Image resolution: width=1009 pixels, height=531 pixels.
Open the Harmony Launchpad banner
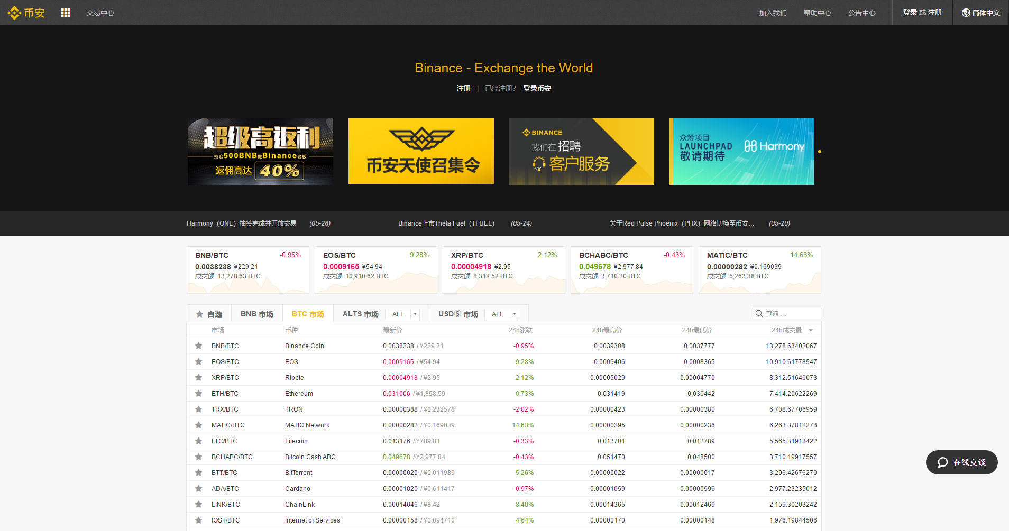click(742, 152)
